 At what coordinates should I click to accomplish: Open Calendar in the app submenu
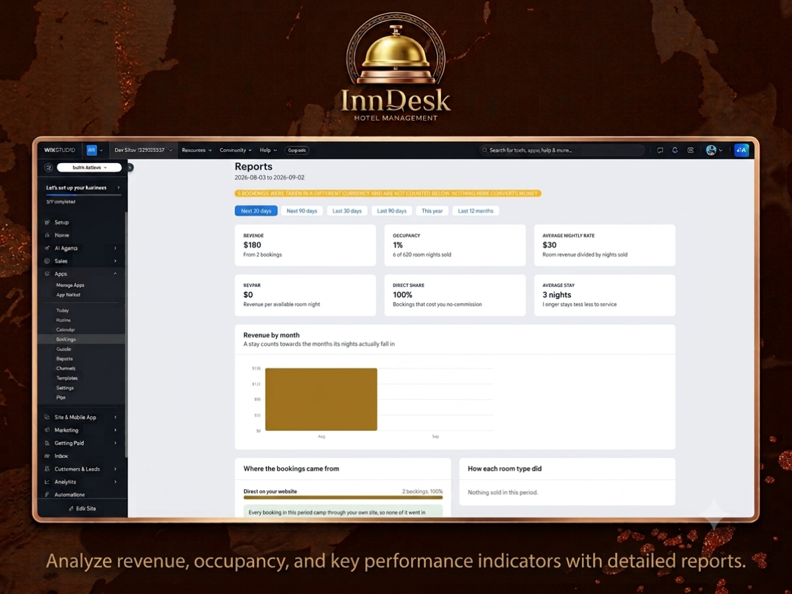65,329
